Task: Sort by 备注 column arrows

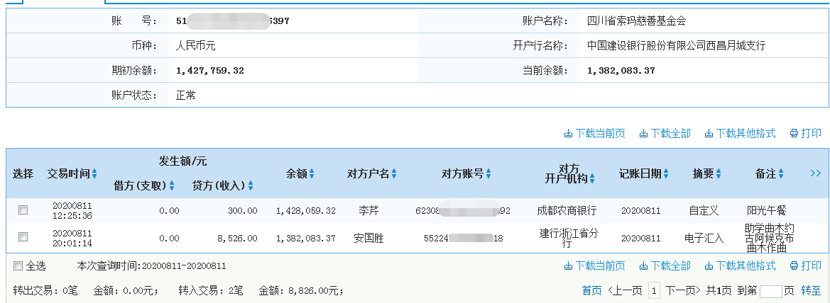Action: click(x=781, y=173)
